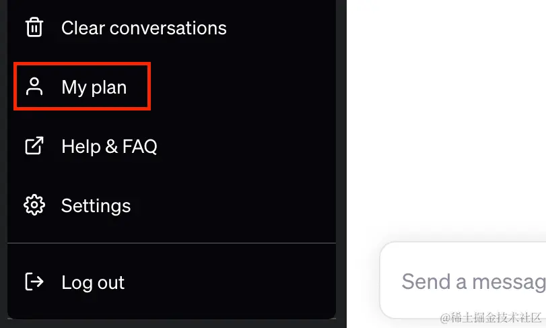Viewport: 546px width, 328px height.
Task: Click the person silhouette icon
Action: tap(34, 86)
